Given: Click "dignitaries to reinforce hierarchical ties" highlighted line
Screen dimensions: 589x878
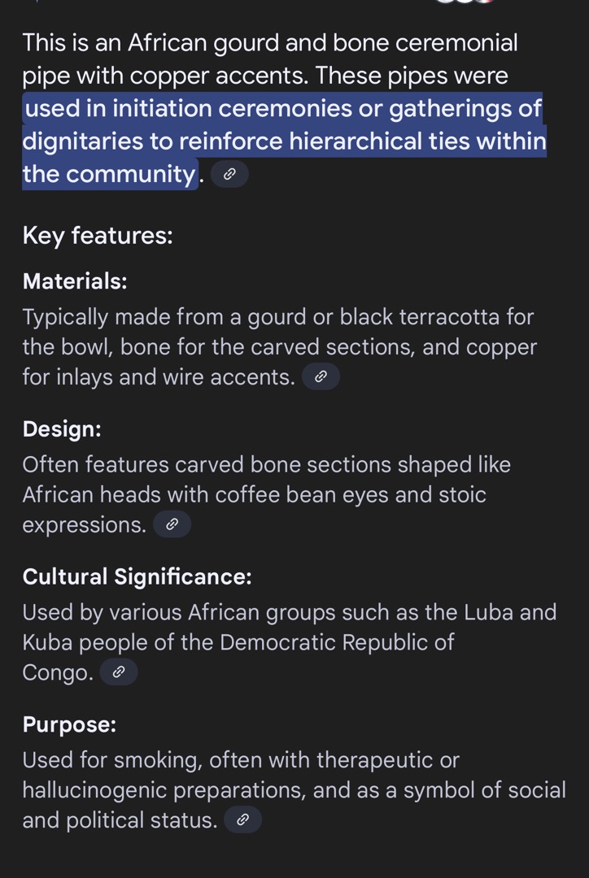Looking at the screenshot, I should (284, 141).
